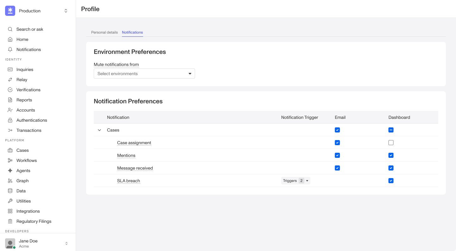Enable Dashboard for Case assignment
Screen dimensions: 456x251
coord(391,143)
